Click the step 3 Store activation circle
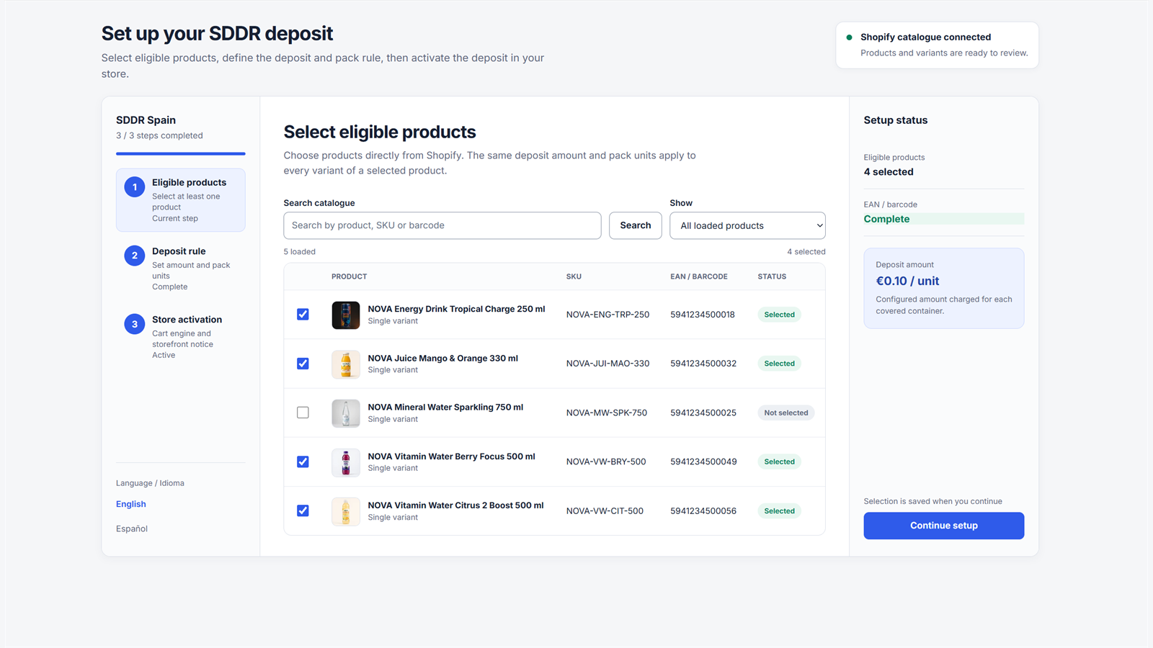Image resolution: width=1153 pixels, height=648 pixels. 134,324
